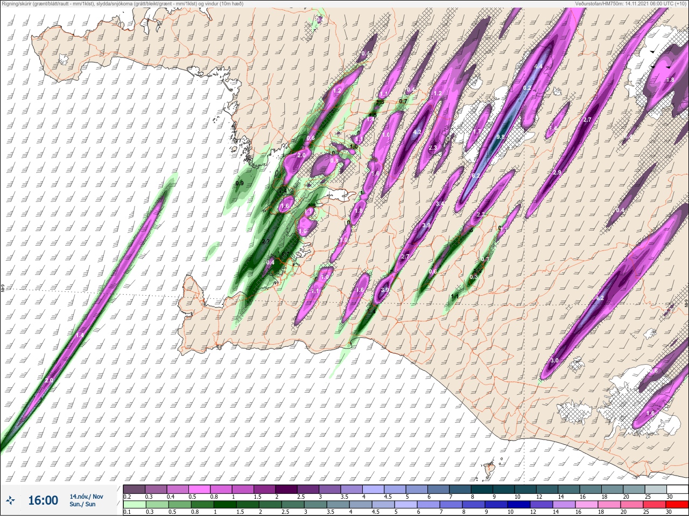Click the 9.8 precipitation value on map
Screen dimensions: 689x516
coord(501,137)
